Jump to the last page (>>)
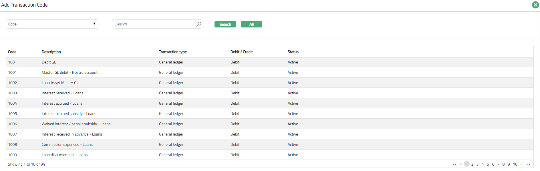The image size is (540, 171). pos(528,164)
